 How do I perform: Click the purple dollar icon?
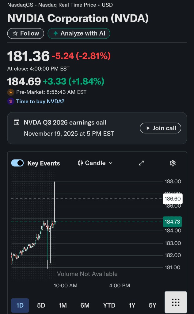[x=11, y=101]
